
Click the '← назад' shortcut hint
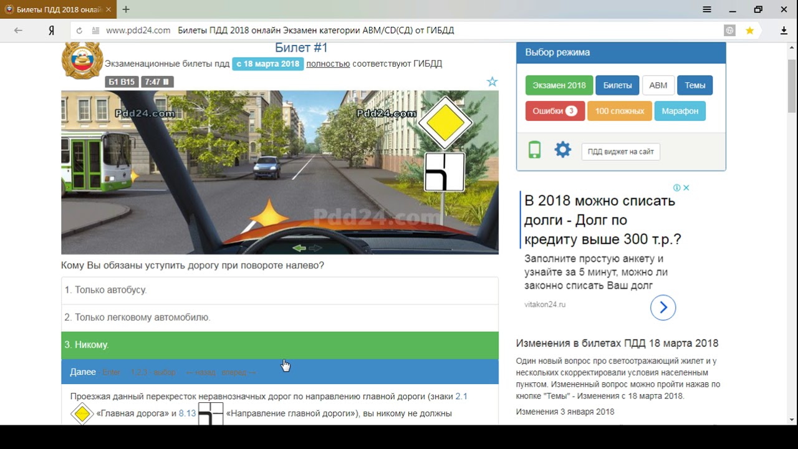coord(200,372)
